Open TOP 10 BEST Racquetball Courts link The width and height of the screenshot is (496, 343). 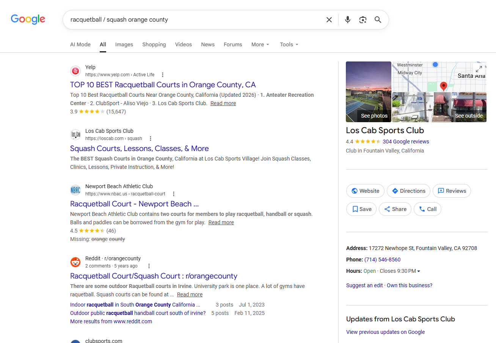[x=163, y=85]
